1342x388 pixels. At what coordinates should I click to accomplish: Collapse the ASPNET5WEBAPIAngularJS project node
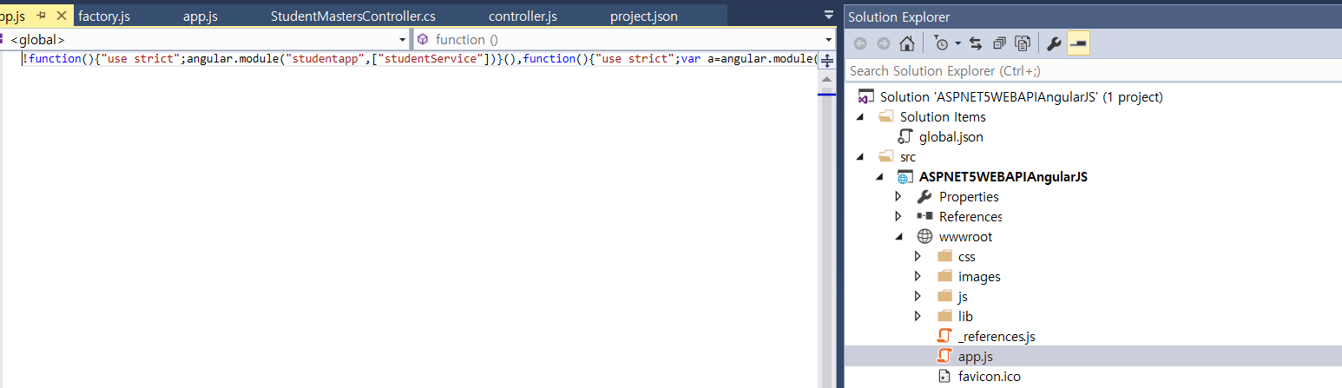[x=880, y=176]
